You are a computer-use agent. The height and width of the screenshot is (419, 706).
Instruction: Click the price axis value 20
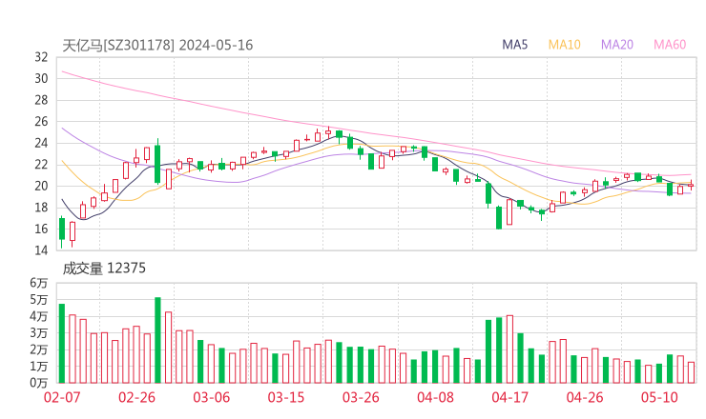41,186
